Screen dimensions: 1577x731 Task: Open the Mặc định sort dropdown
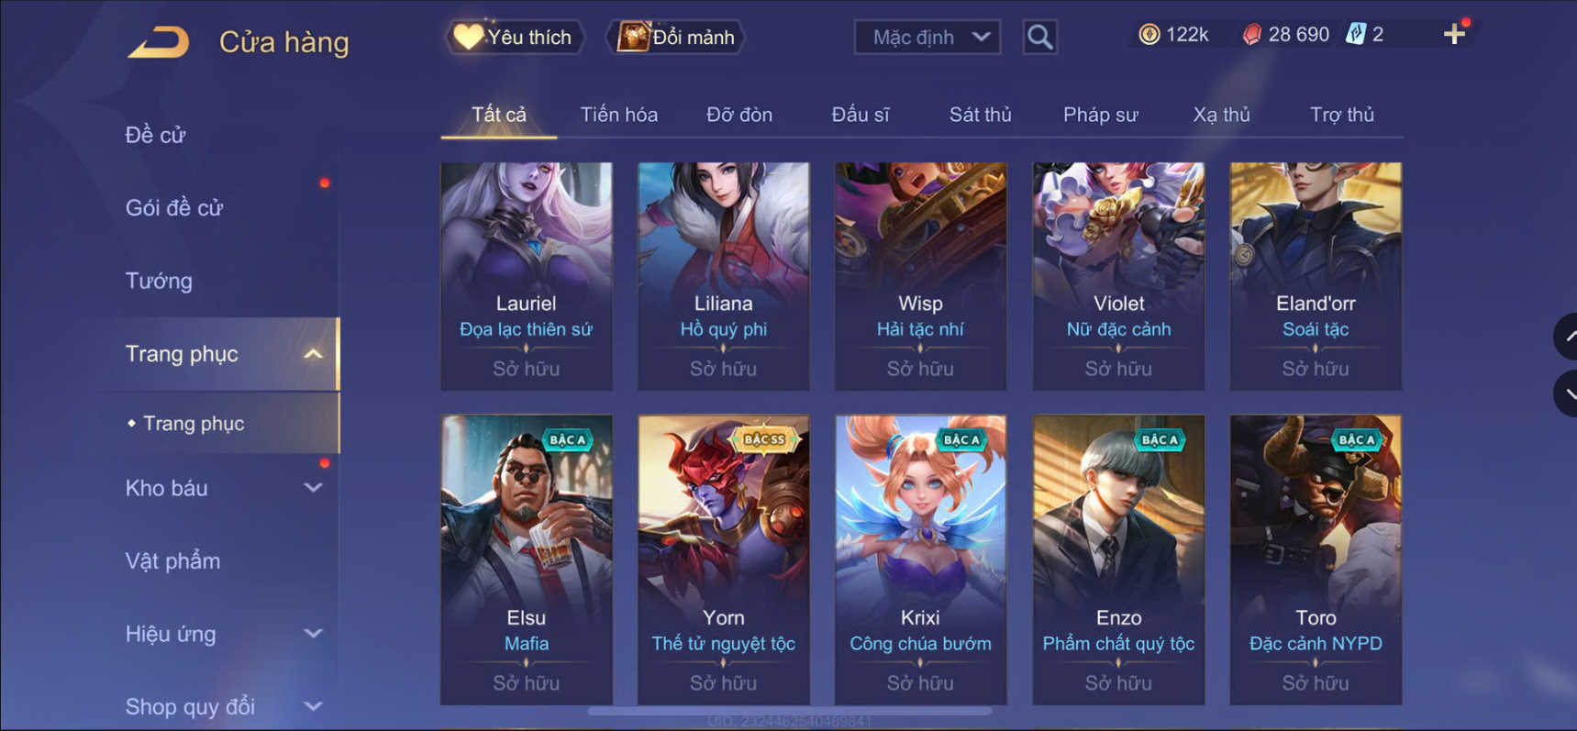click(x=927, y=37)
